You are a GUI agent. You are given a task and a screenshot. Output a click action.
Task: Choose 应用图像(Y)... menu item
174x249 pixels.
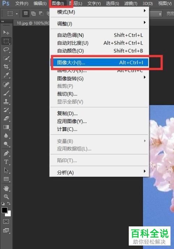point(100,121)
